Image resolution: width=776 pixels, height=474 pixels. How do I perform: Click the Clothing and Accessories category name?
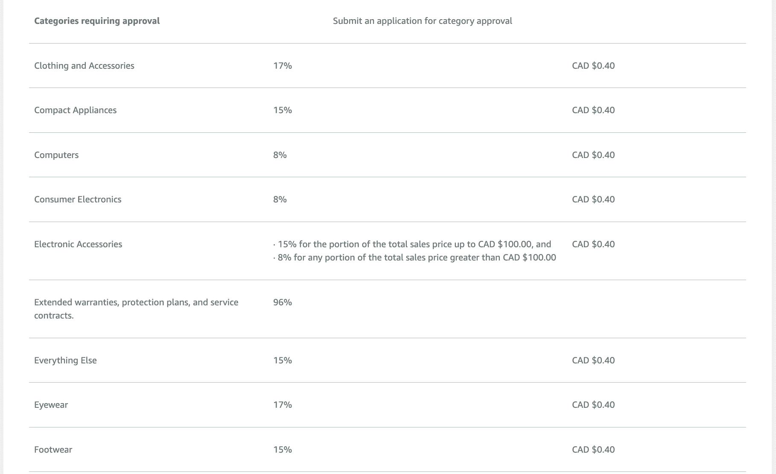click(x=84, y=66)
